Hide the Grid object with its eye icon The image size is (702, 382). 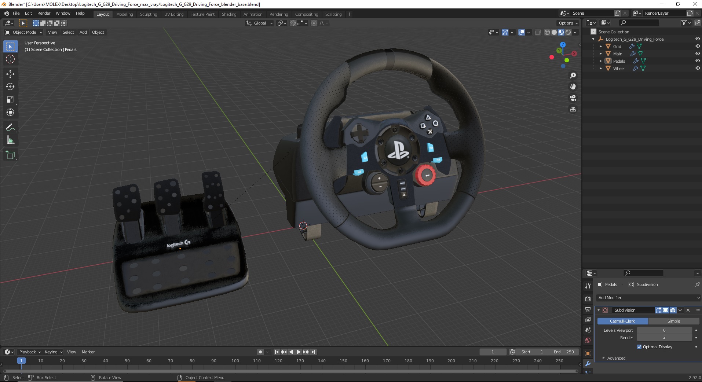pyautogui.click(x=698, y=47)
